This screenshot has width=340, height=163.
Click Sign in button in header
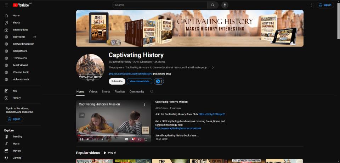coord(325,5)
